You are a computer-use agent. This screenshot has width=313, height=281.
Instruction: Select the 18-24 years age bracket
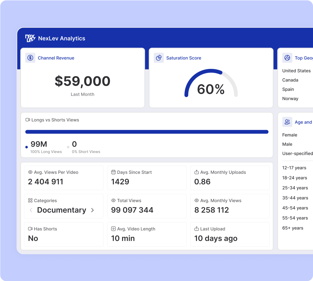click(294, 178)
